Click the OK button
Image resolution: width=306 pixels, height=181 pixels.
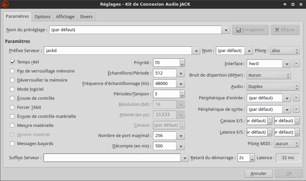pos(289,174)
